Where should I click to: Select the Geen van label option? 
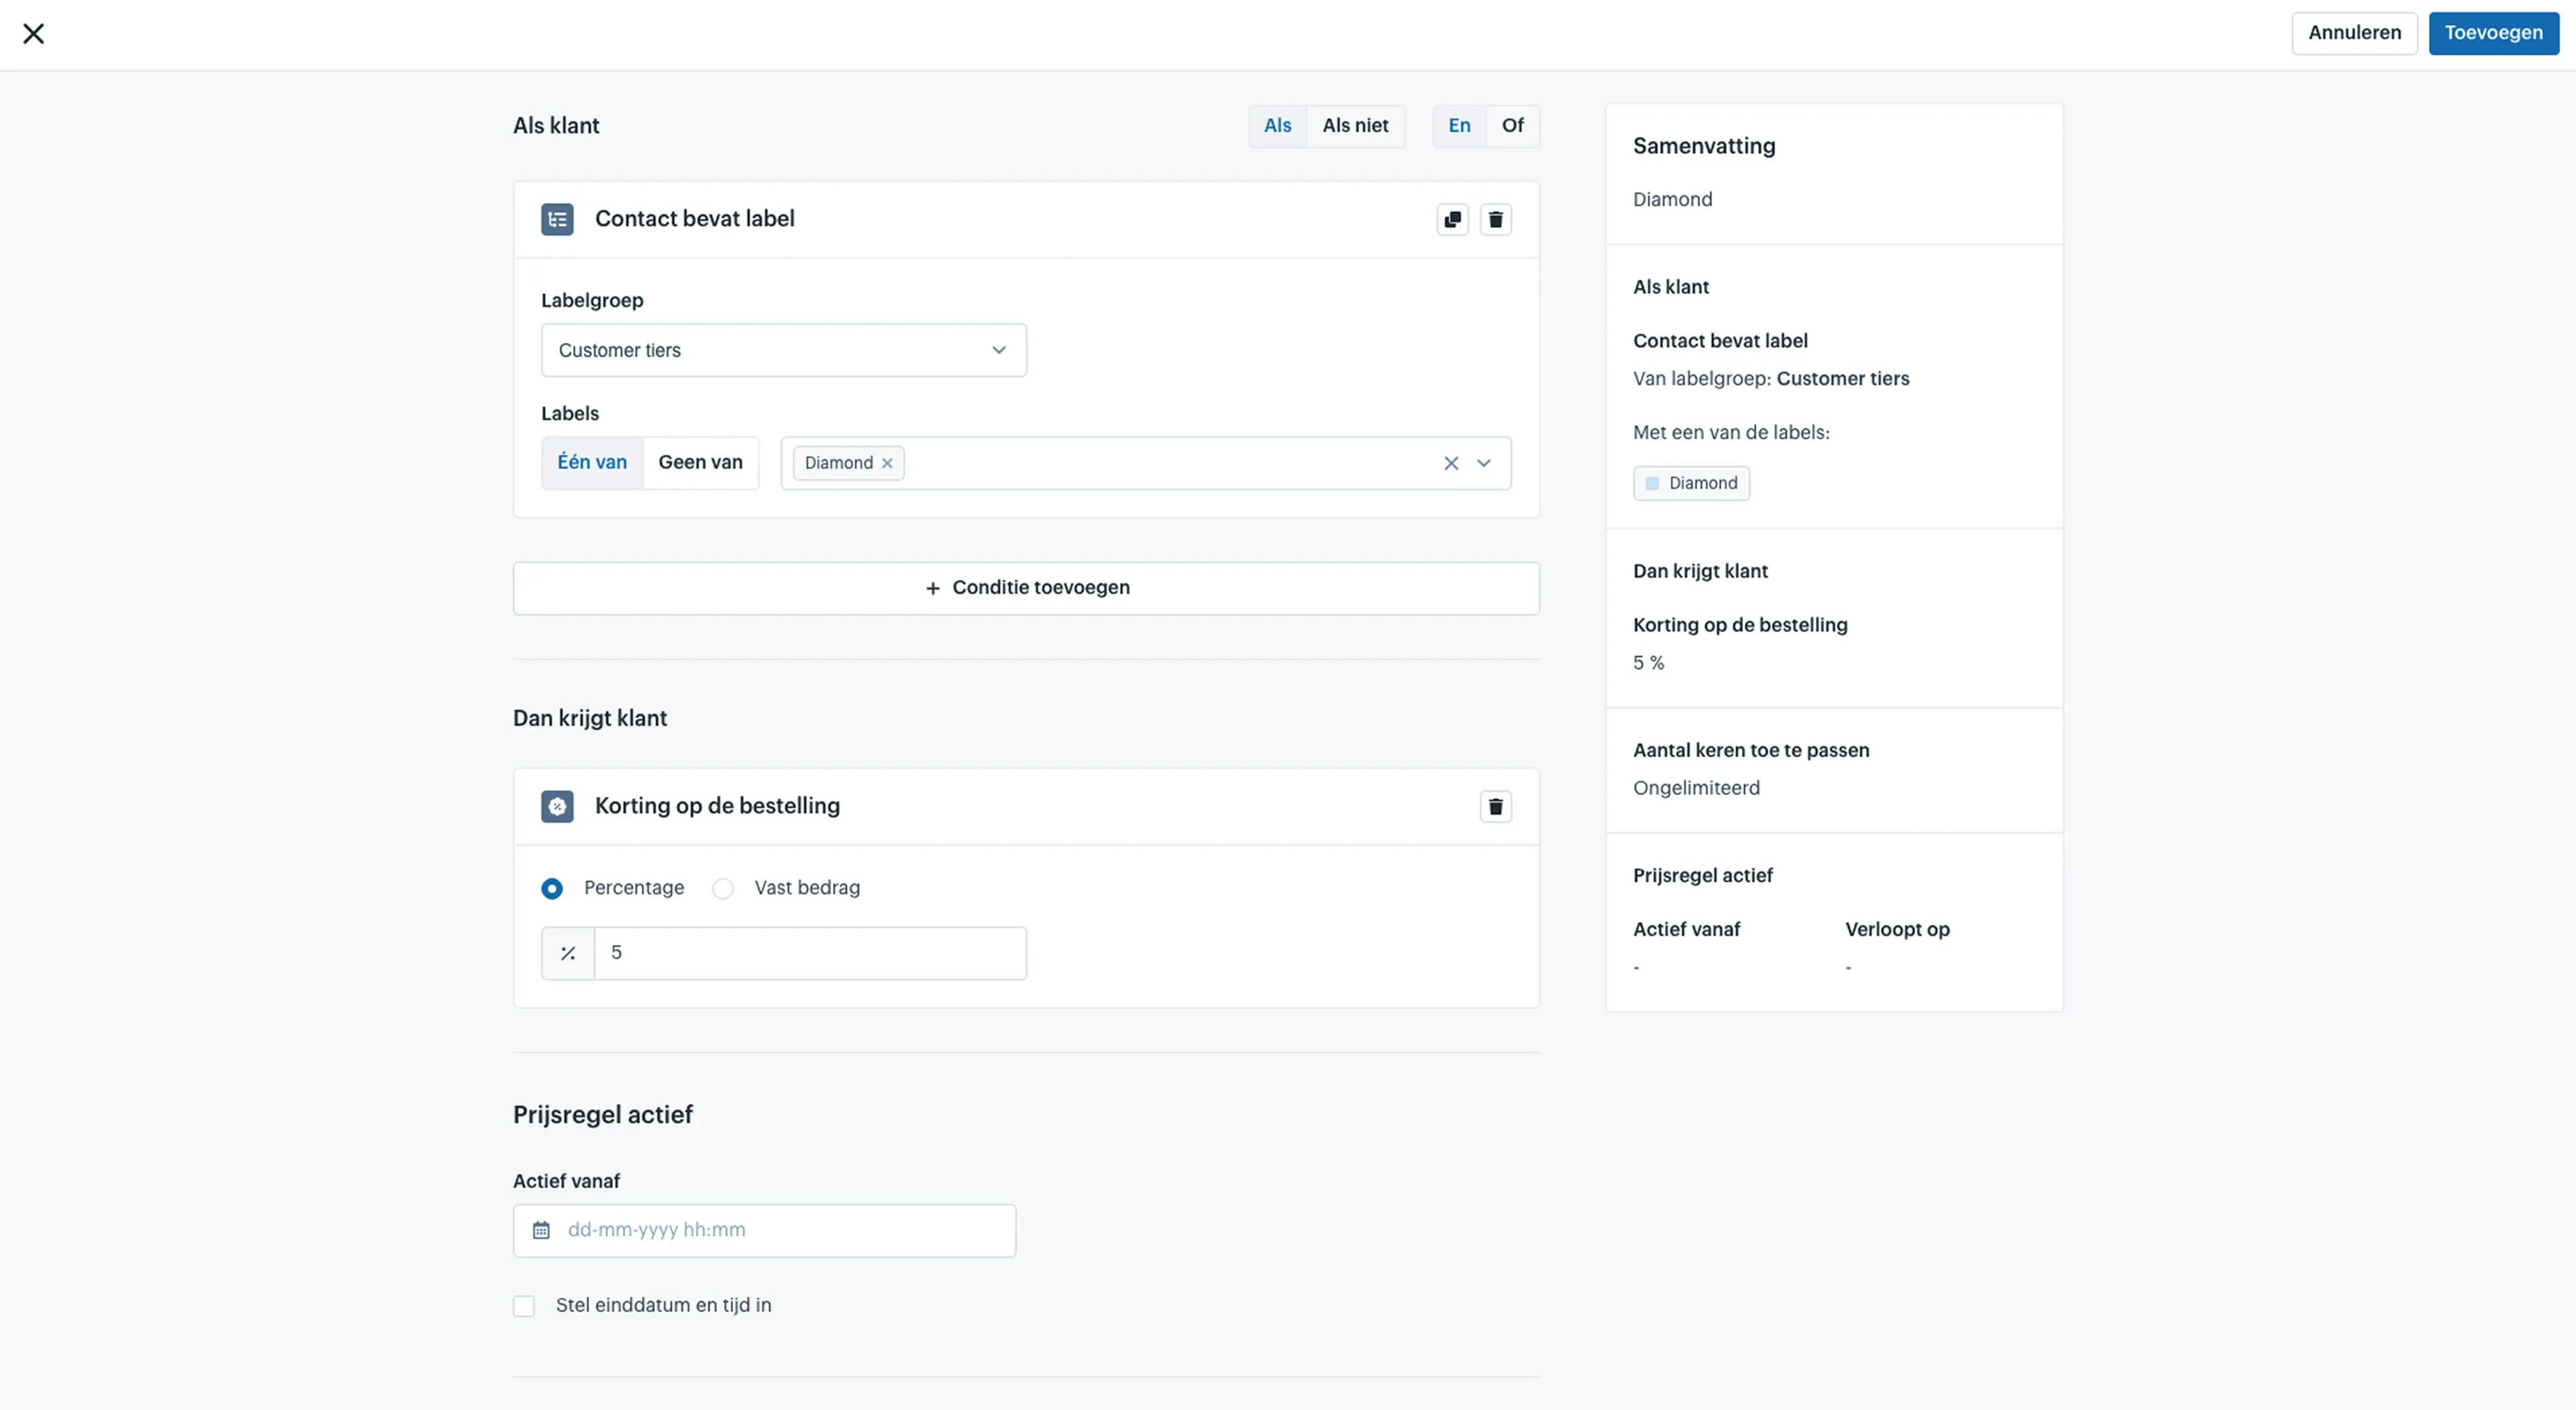(x=700, y=462)
